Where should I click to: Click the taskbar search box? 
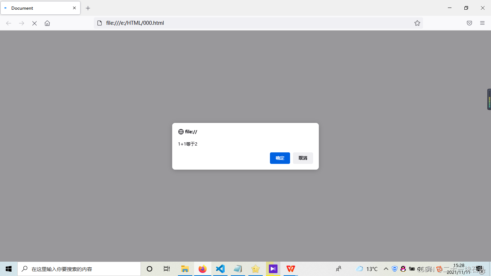pos(79,269)
